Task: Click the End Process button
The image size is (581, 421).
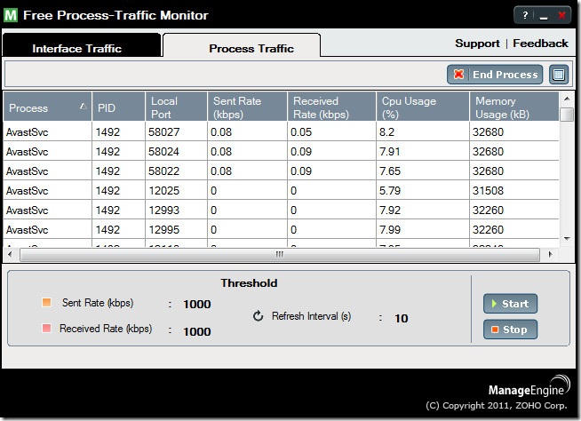Action: click(x=495, y=75)
